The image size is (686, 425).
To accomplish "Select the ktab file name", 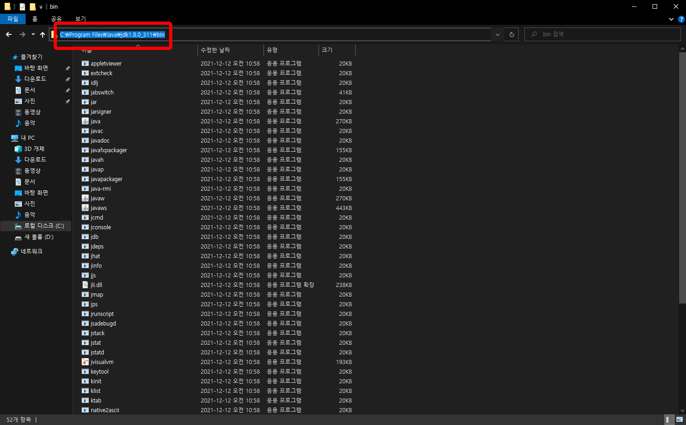I will pos(96,401).
